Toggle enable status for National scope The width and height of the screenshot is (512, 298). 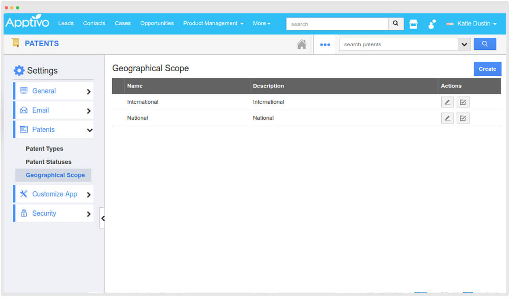[x=463, y=118]
